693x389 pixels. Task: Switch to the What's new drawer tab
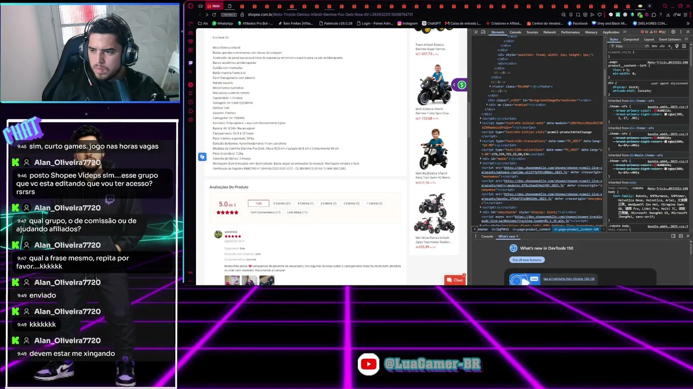tap(507, 236)
